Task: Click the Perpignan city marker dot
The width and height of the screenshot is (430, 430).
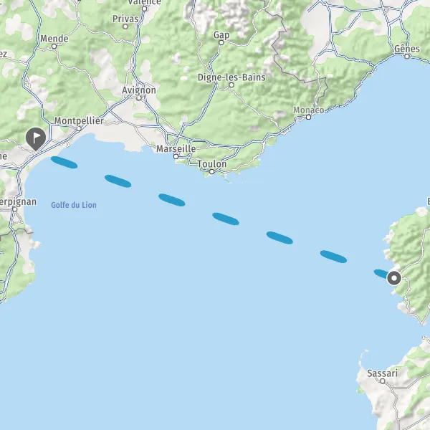Action: [x=15, y=209]
